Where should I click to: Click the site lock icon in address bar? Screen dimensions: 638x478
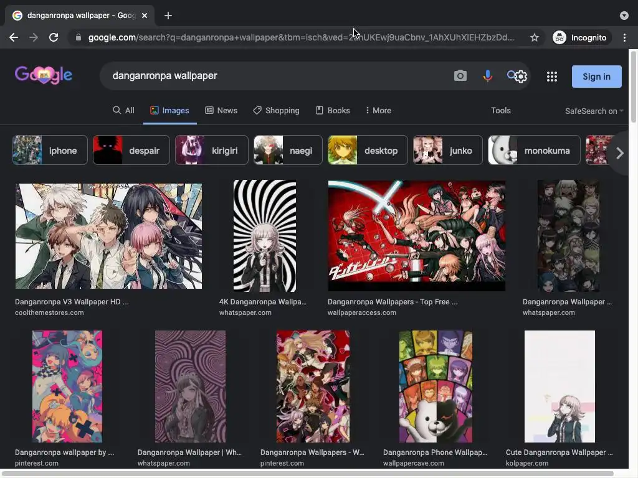[79, 37]
